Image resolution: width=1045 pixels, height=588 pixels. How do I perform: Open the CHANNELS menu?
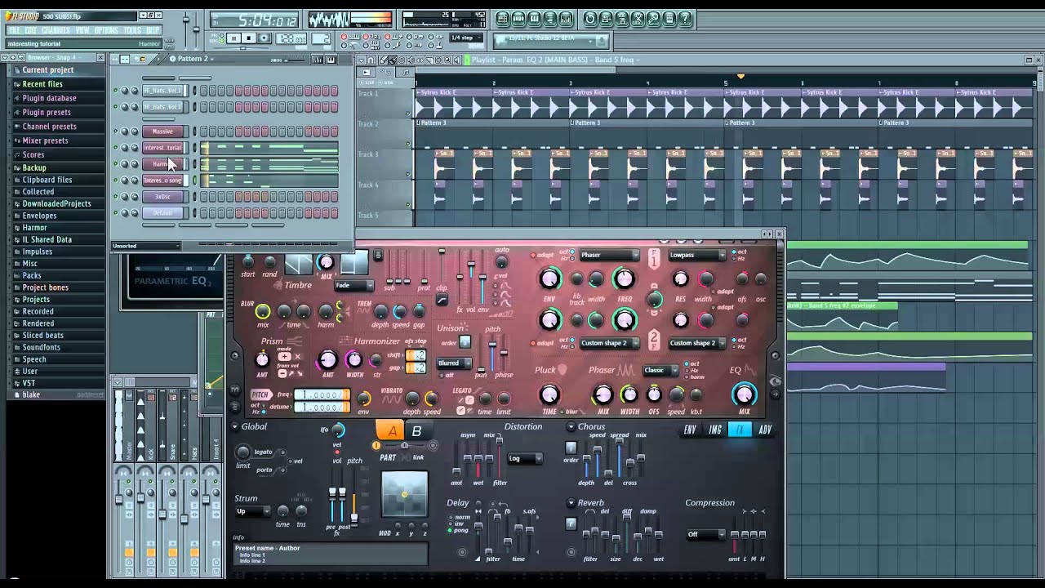coord(56,30)
